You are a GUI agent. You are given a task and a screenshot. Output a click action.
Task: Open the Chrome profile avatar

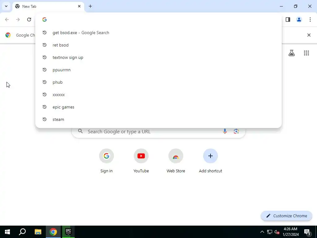coord(299,20)
